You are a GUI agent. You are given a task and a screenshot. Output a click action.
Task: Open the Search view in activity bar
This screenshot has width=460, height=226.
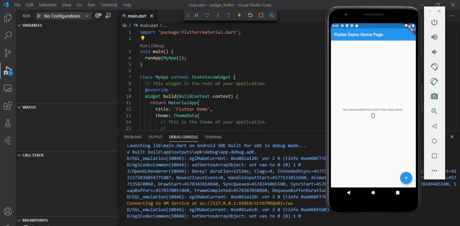[x=8, y=35]
